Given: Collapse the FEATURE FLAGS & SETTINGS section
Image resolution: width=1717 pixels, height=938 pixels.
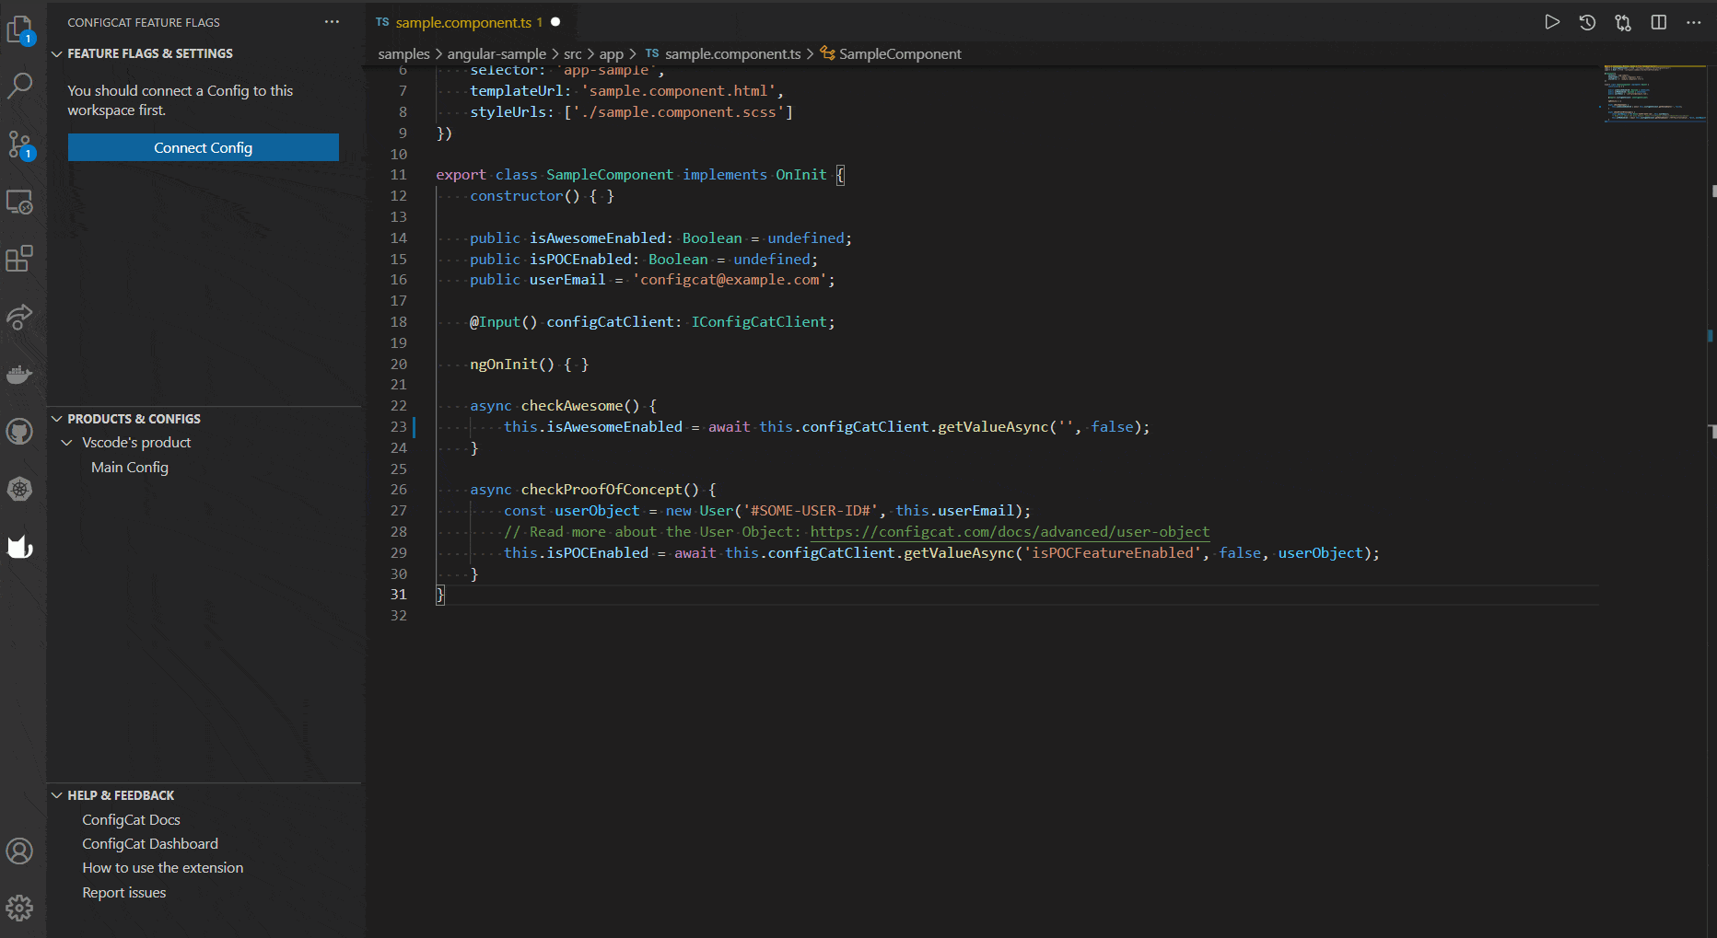Looking at the screenshot, I should (57, 53).
